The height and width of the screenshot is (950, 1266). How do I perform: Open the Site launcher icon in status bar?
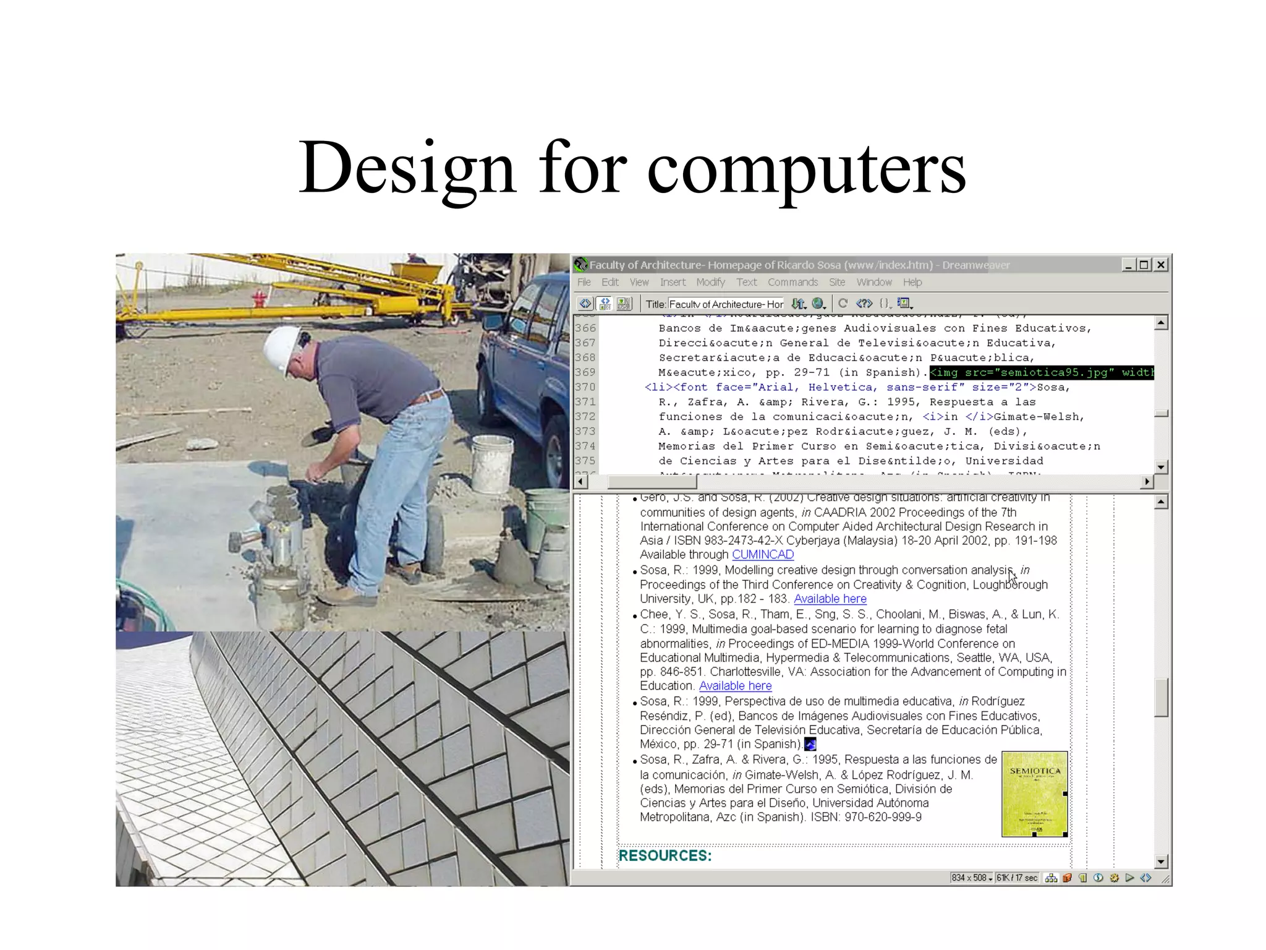pos(1051,878)
